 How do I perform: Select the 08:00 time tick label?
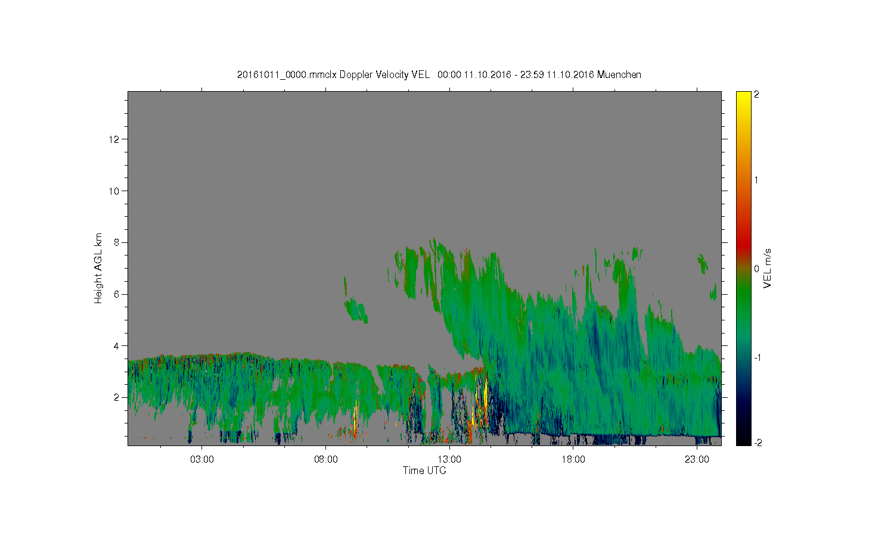tap(326, 460)
